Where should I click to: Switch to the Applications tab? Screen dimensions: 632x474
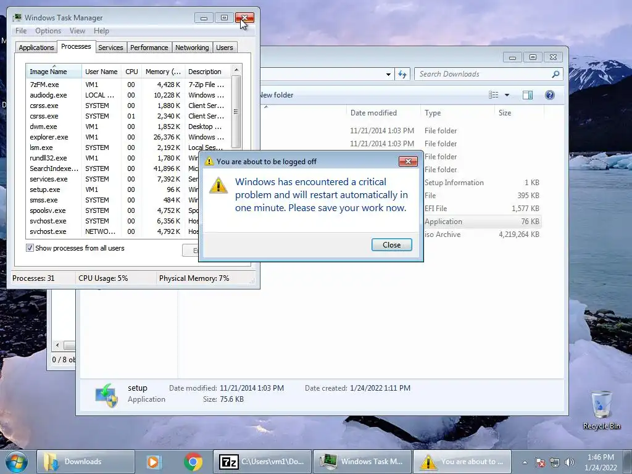coord(36,48)
